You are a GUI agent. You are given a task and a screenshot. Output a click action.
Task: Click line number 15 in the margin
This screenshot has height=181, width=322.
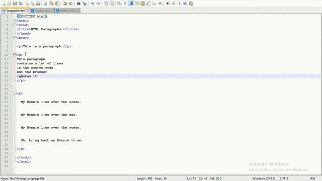[6, 76]
